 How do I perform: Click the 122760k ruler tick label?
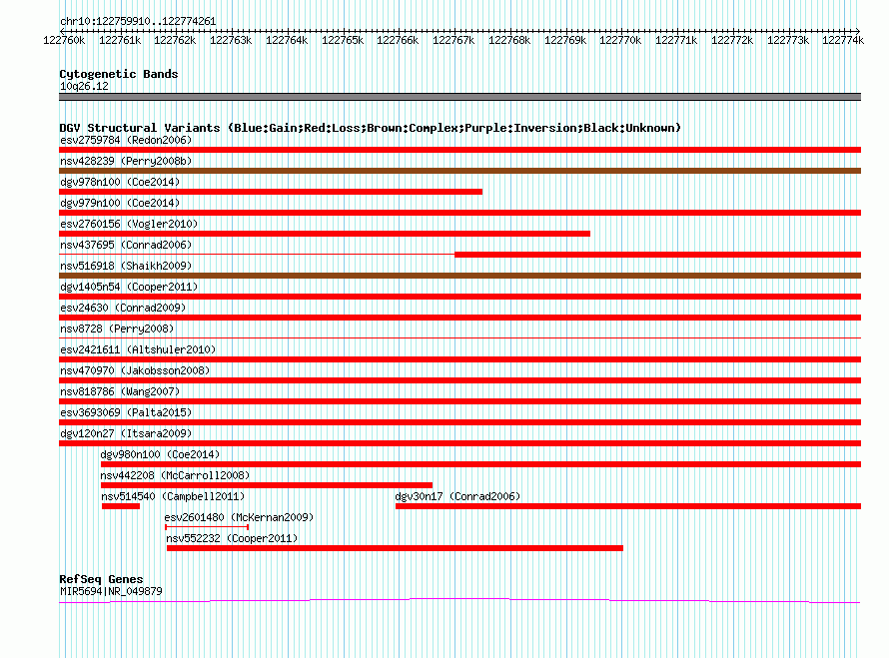64,40
